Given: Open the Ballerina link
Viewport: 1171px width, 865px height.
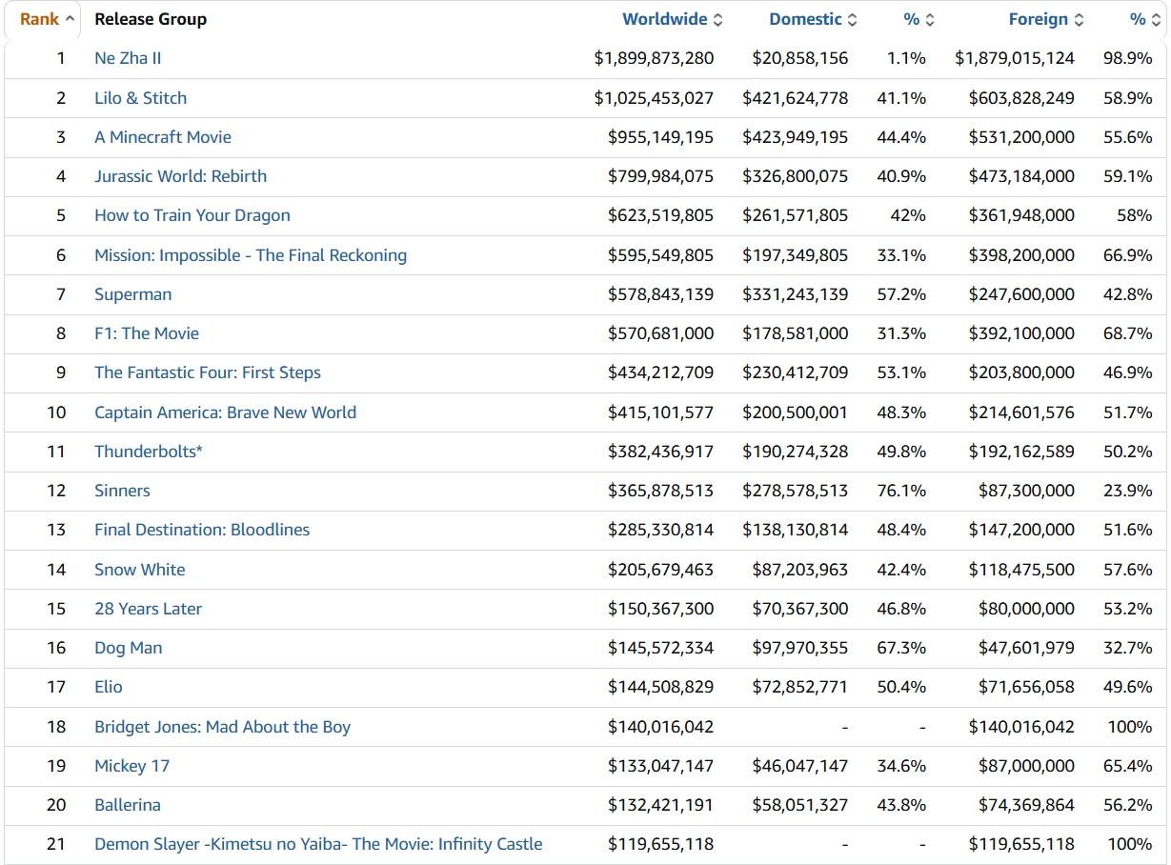Looking at the screenshot, I should point(128,805).
